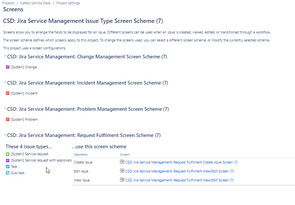
Task: Click the Screens page title
Action: (13, 9)
